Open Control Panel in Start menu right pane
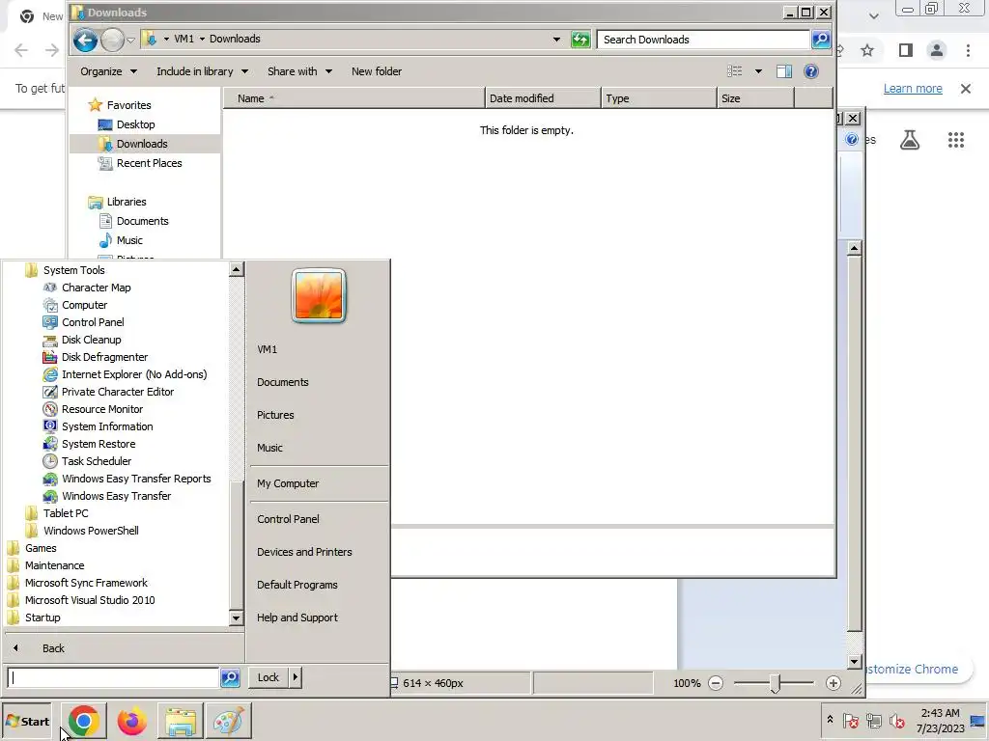The height and width of the screenshot is (741, 989). click(288, 519)
